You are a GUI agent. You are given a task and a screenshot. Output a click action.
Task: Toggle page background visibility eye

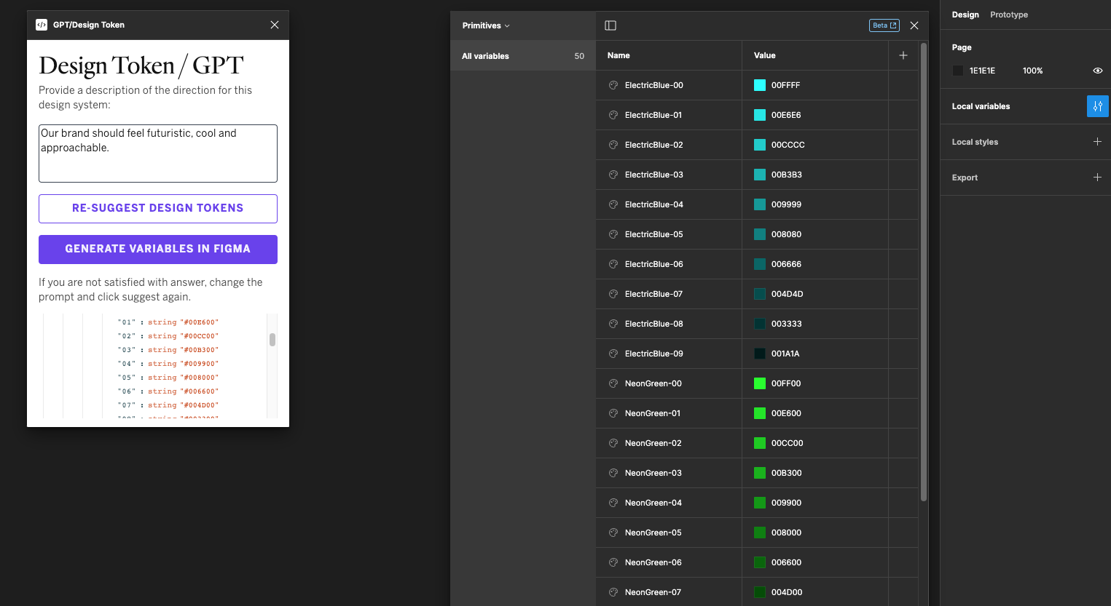click(x=1097, y=71)
